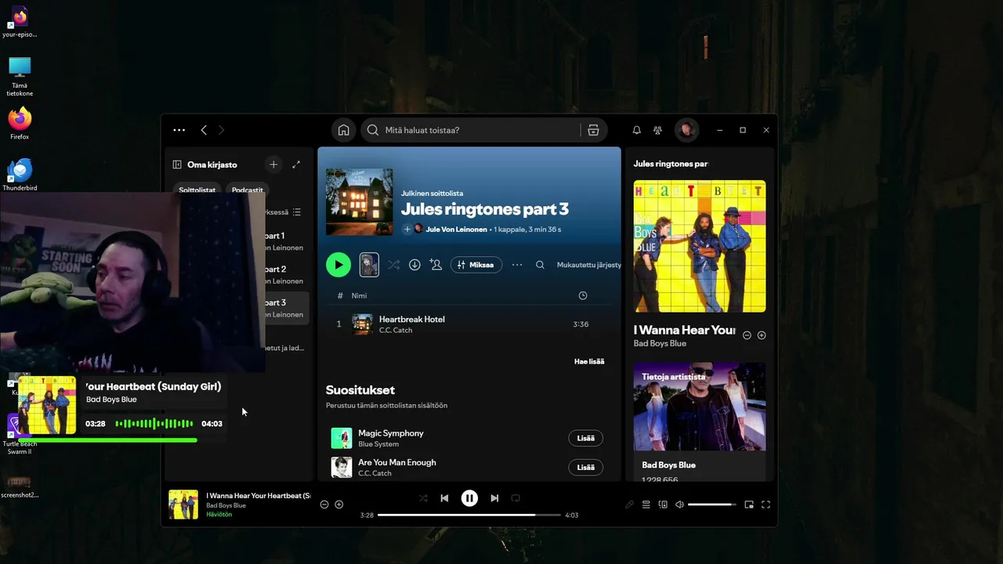1003x564 pixels.
Task: Switch to fullscreen view
Action: click(766, 504)
